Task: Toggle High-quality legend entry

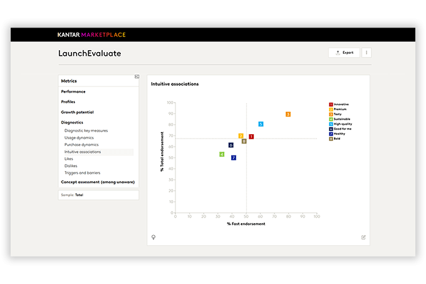Action: (x=340, y=124)
